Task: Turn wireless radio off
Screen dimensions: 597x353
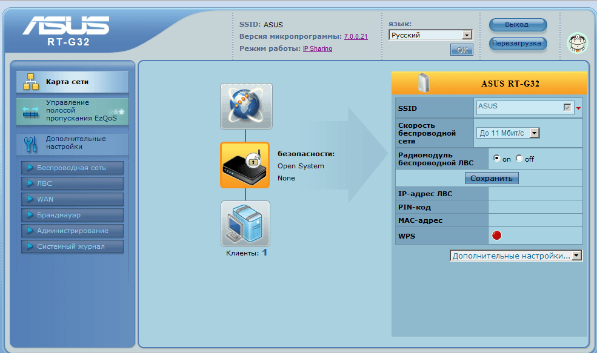Action: (519, 159)
